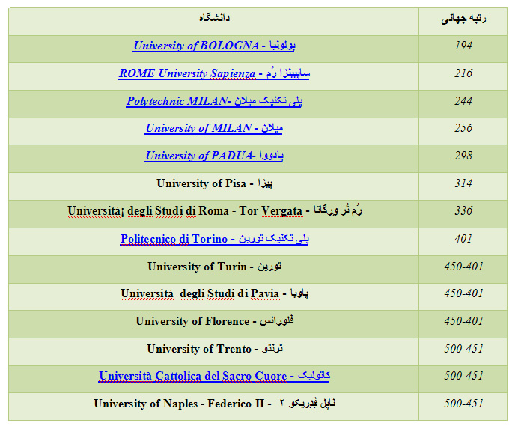Click the Politecnico di Torino rank 401
The width and height of the screenshot is (518, 435).
[463, 239]
